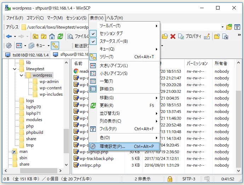Click the create shortcut file icon

click(225, 36)
